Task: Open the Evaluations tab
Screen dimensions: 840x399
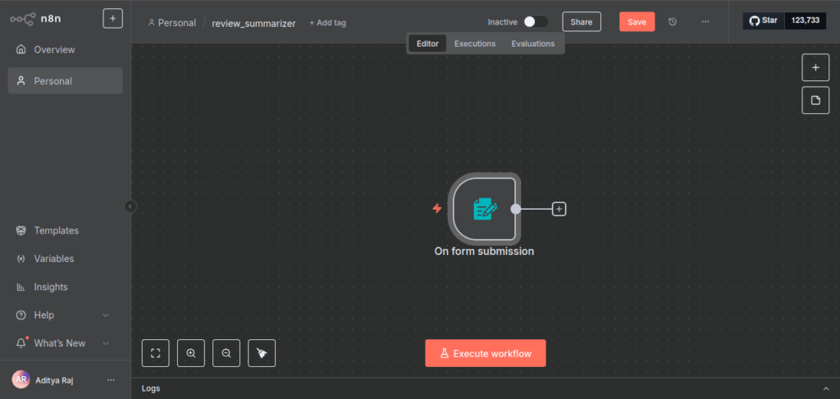Action: pos(532,43)
